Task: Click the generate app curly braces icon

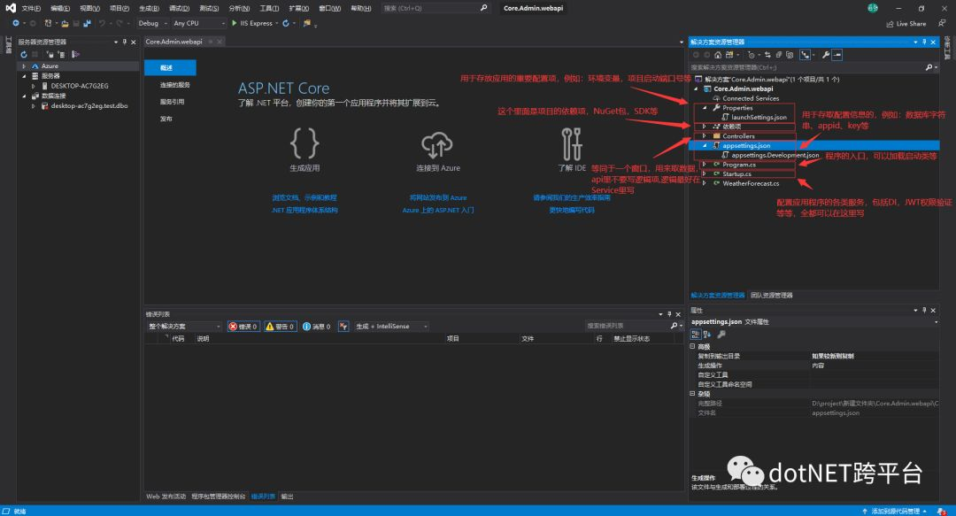Action: (x=305, y=143)
